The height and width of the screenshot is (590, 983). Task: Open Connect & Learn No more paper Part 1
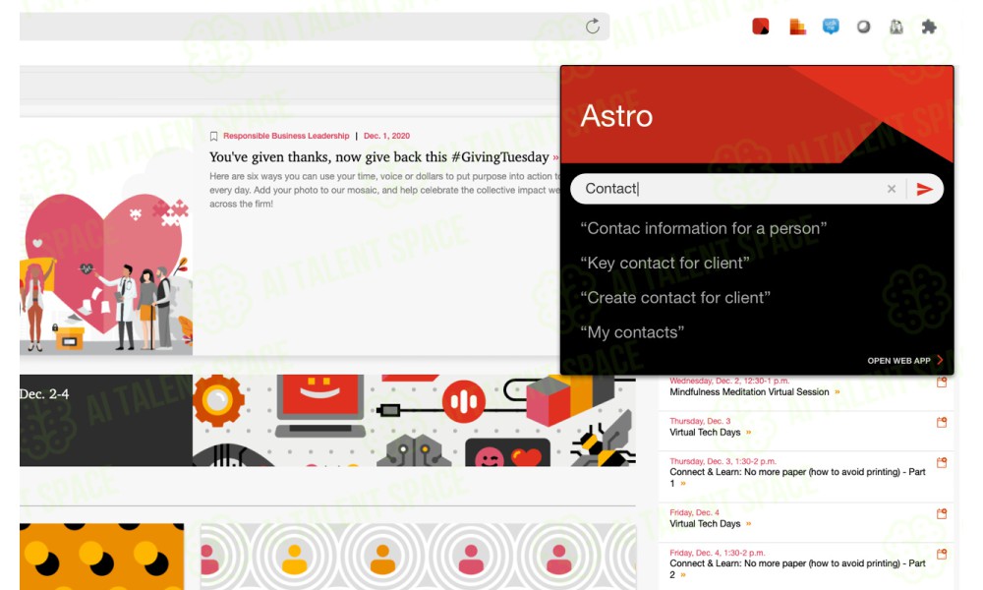click(x=797, y=477)
